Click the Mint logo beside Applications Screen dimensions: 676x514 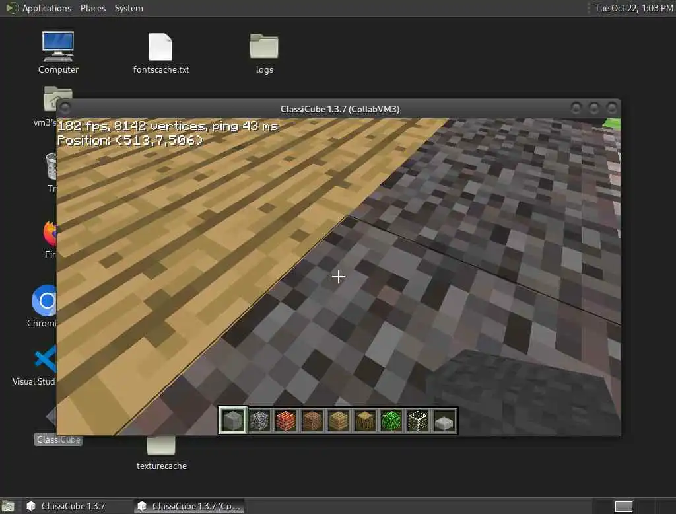coord(12,8)
